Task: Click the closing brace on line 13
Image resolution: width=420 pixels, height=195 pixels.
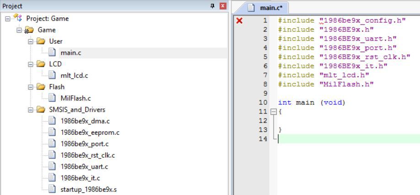Action: click(280, 130)
